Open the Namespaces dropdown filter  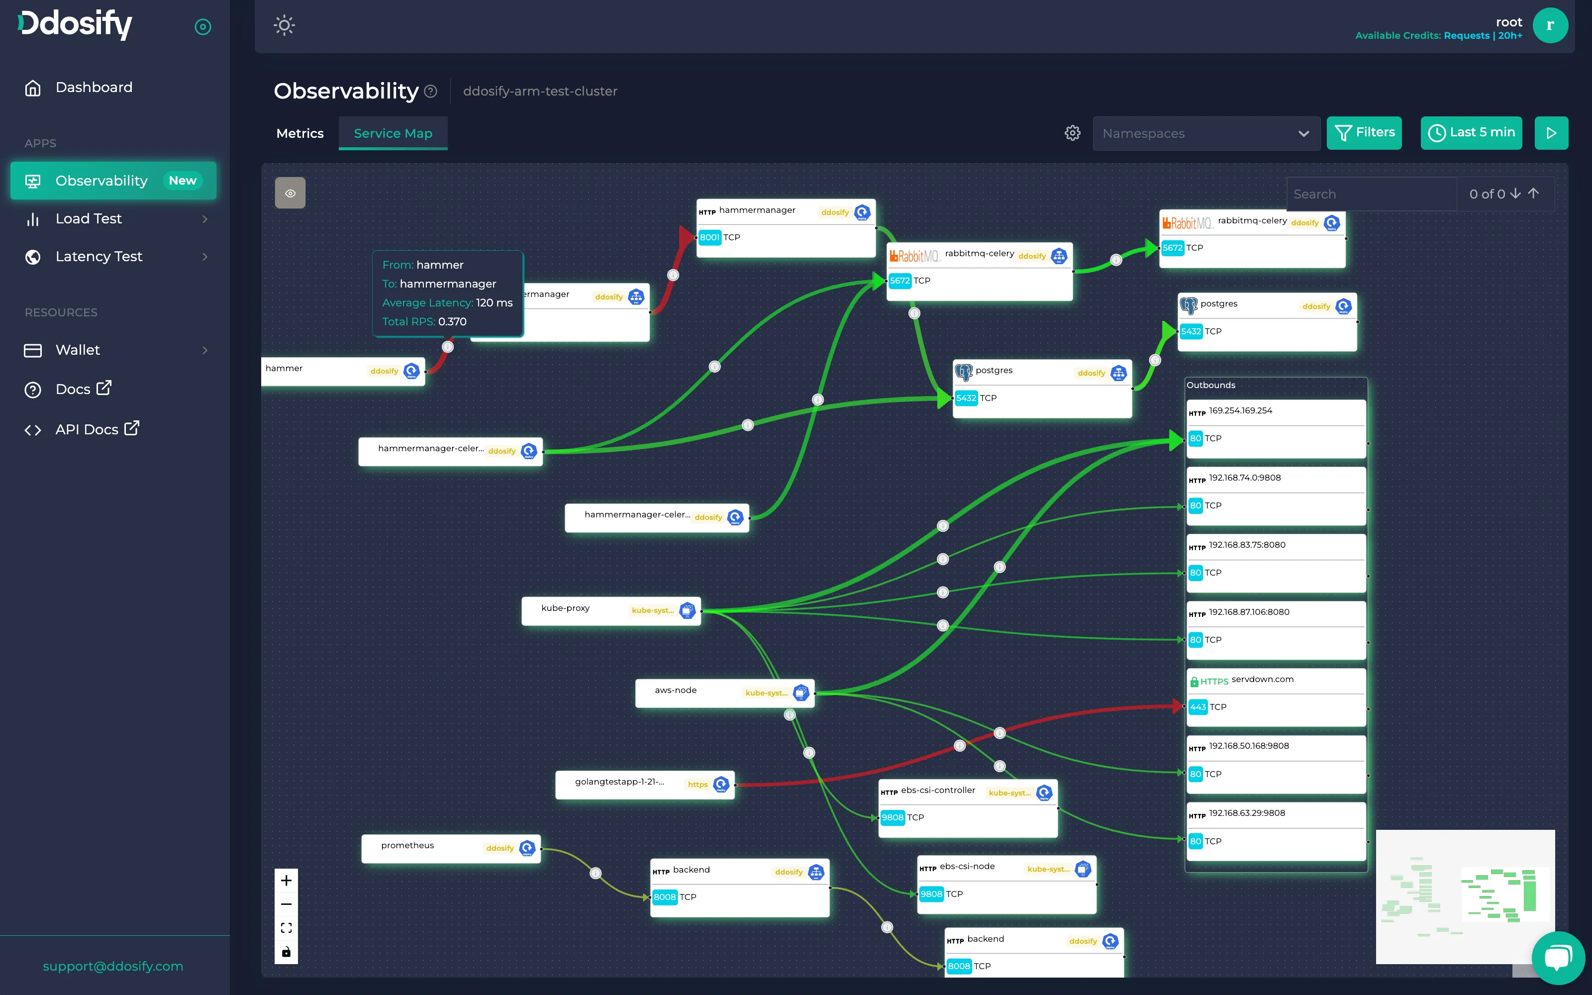[1203, 133]
